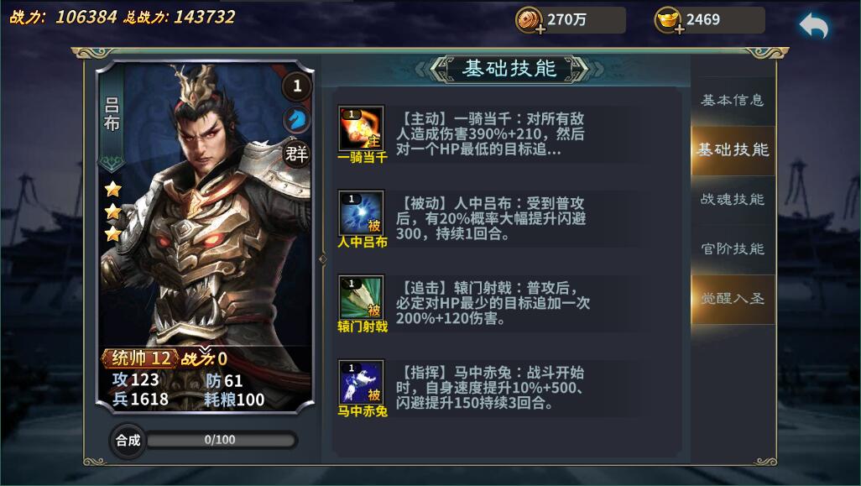Tap the blue horse cavalry type icon
The image size is (861, 486).
click(x=297, y=119)
